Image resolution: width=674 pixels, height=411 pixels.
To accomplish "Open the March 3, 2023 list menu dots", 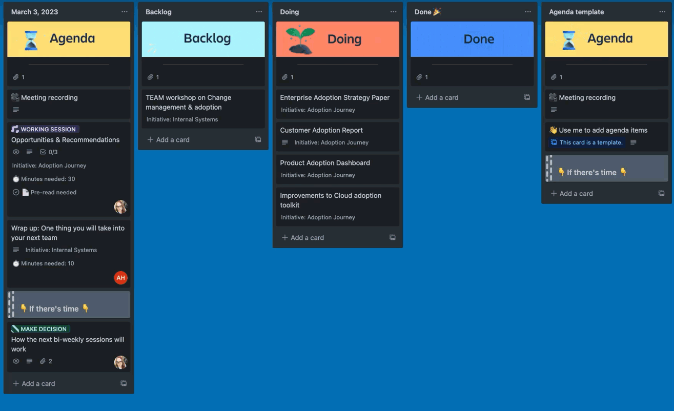I will pyautogui.click(x=125, y=12).
